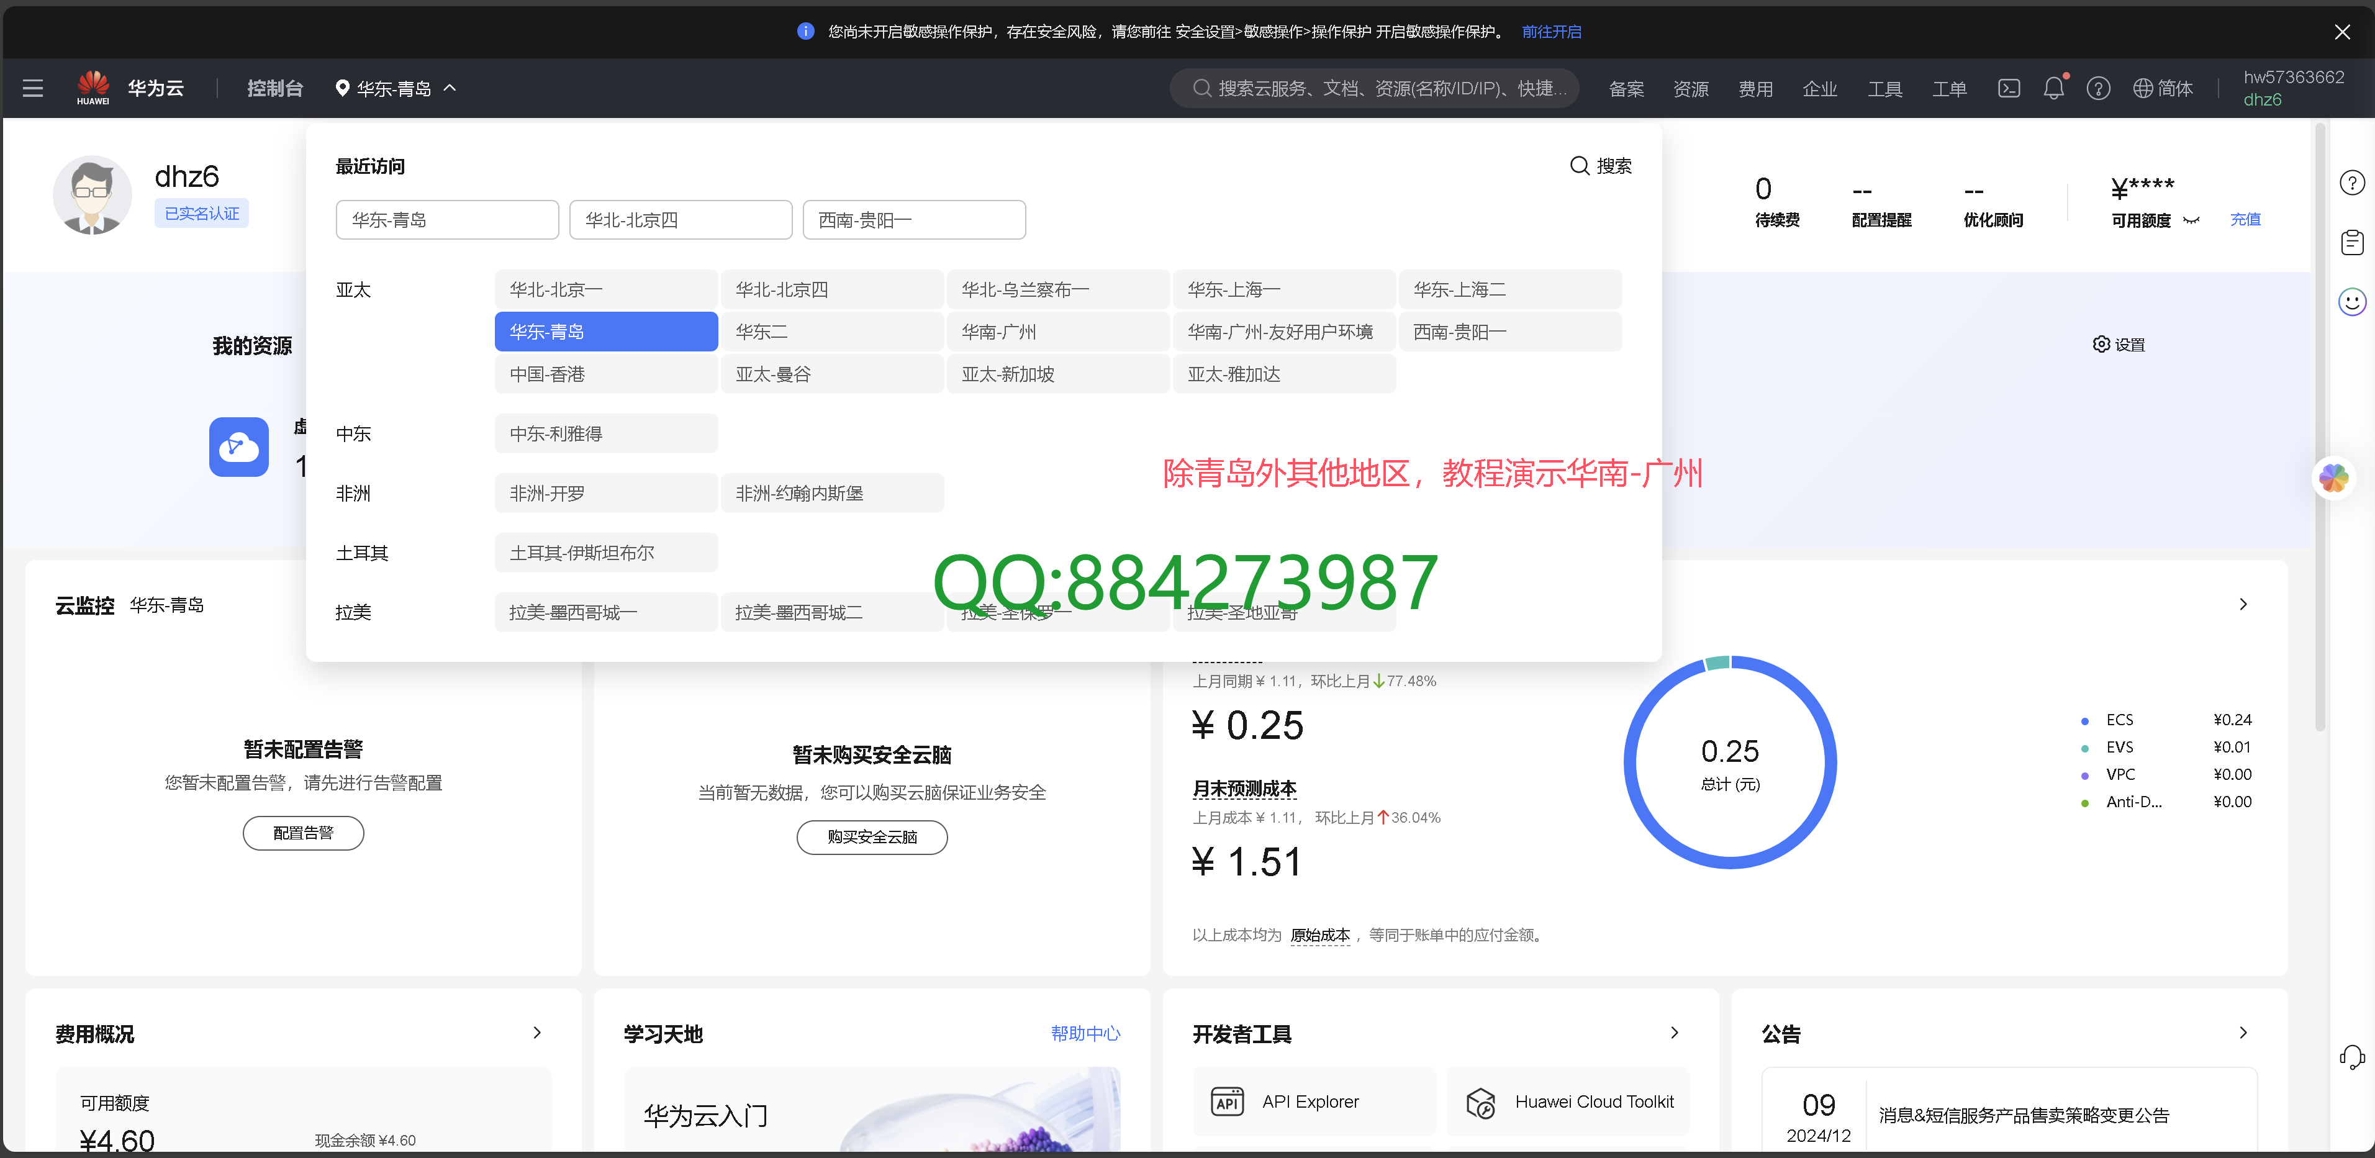Select region 华东二
Image resolution: width=2375 pixels, height=1158 pixels.
[831, 332]
